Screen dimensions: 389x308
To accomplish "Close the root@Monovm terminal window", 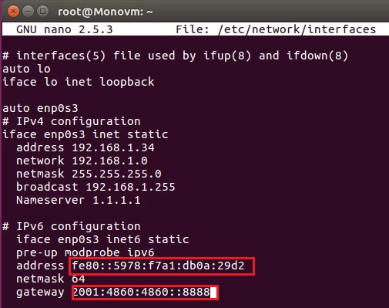I will (13, 12).
